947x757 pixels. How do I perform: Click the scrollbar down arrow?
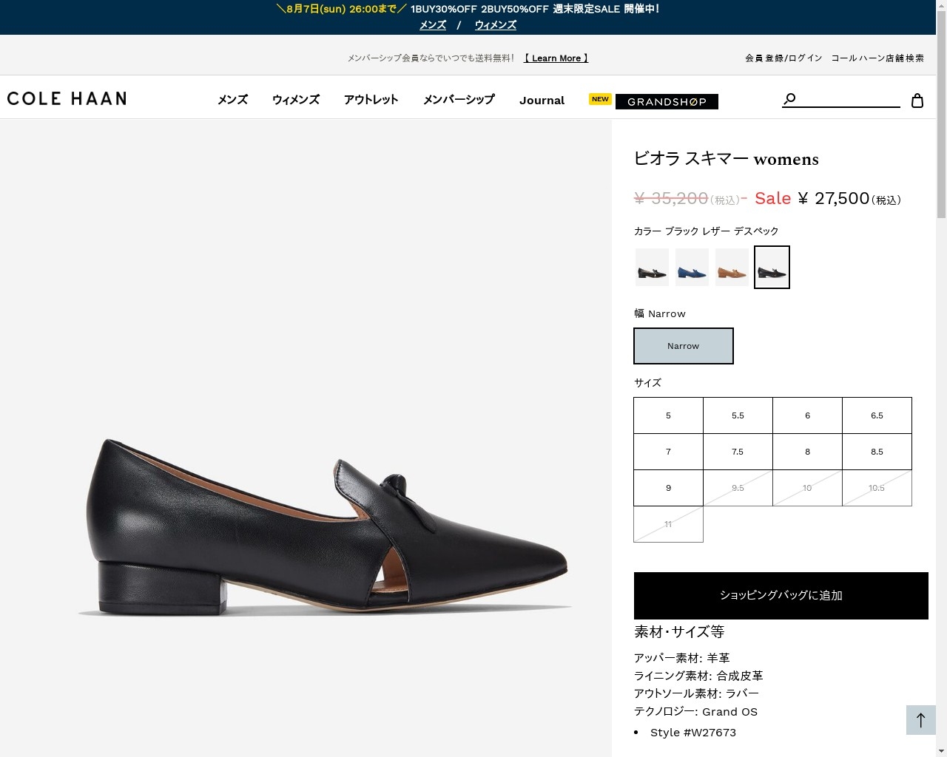point(941,751)
